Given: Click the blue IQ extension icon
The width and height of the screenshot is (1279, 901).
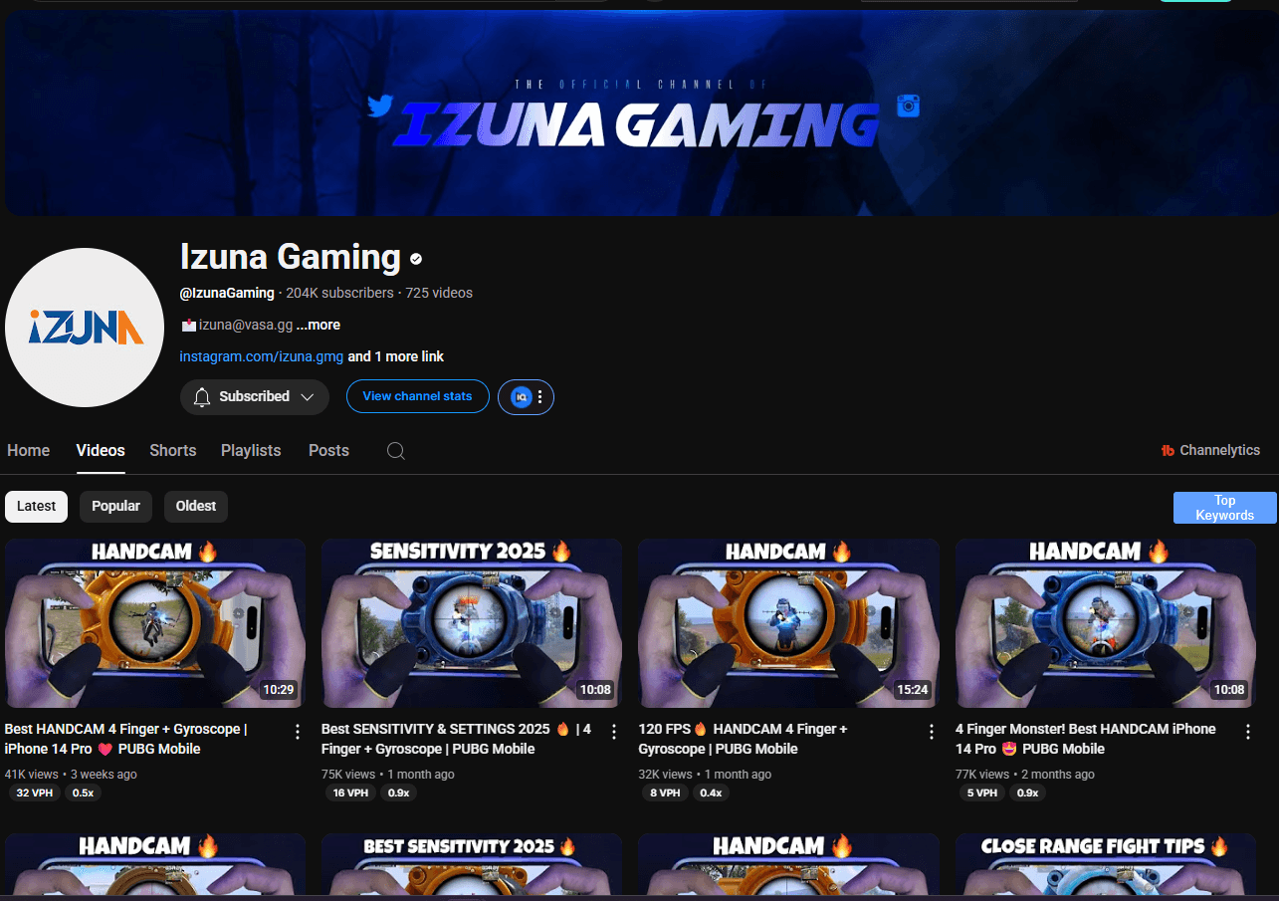Looking at the screenshot, I should (521, 397).
